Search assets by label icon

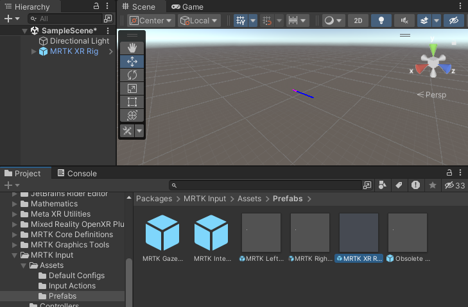tap(399, 185)
